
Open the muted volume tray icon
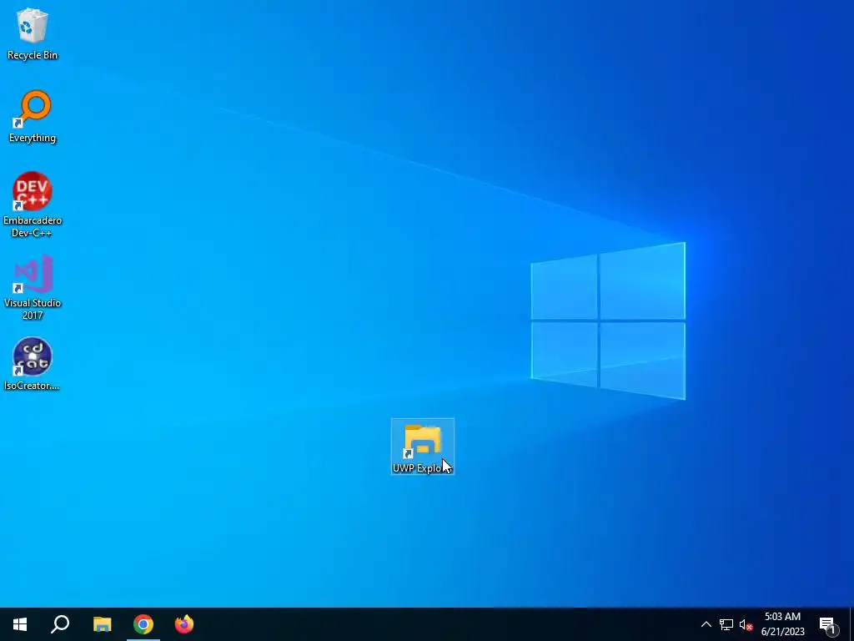pyautogui.click(x=746, y=624)
